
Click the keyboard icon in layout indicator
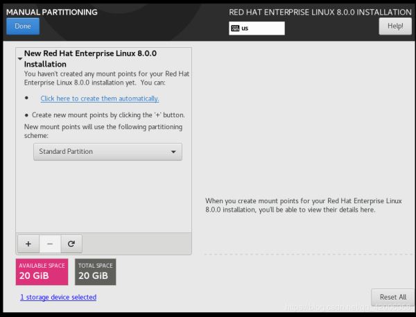click(x=236, y=28)
